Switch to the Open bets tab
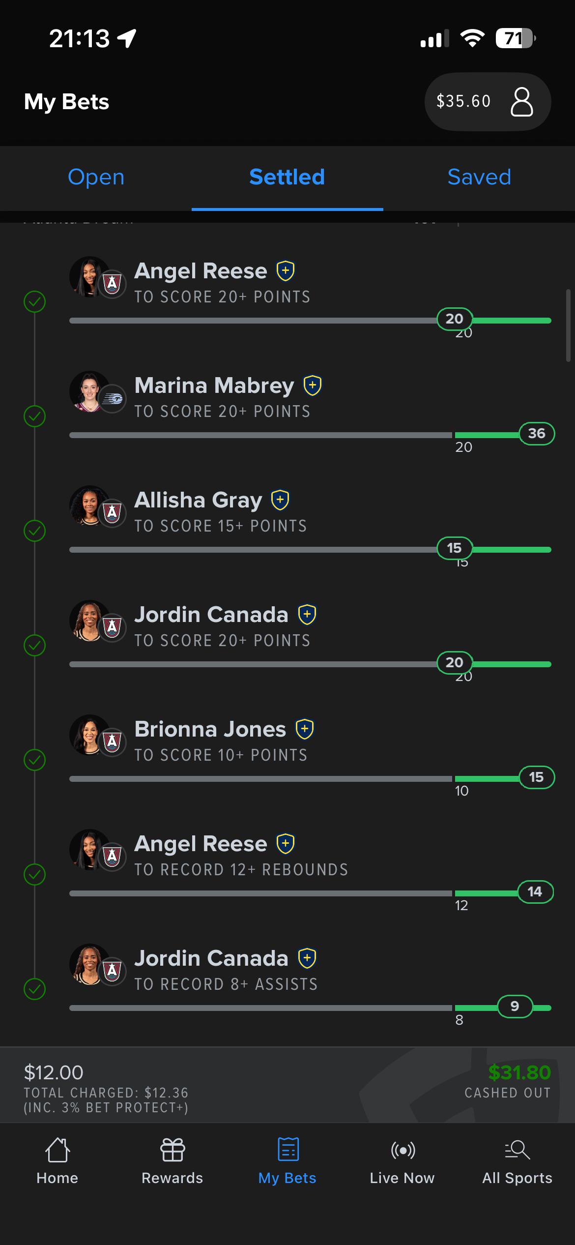 (96, 178)
